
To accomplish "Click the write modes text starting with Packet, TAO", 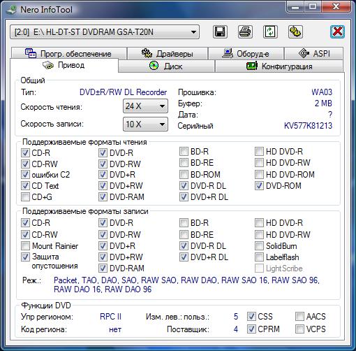I will 186,285.
